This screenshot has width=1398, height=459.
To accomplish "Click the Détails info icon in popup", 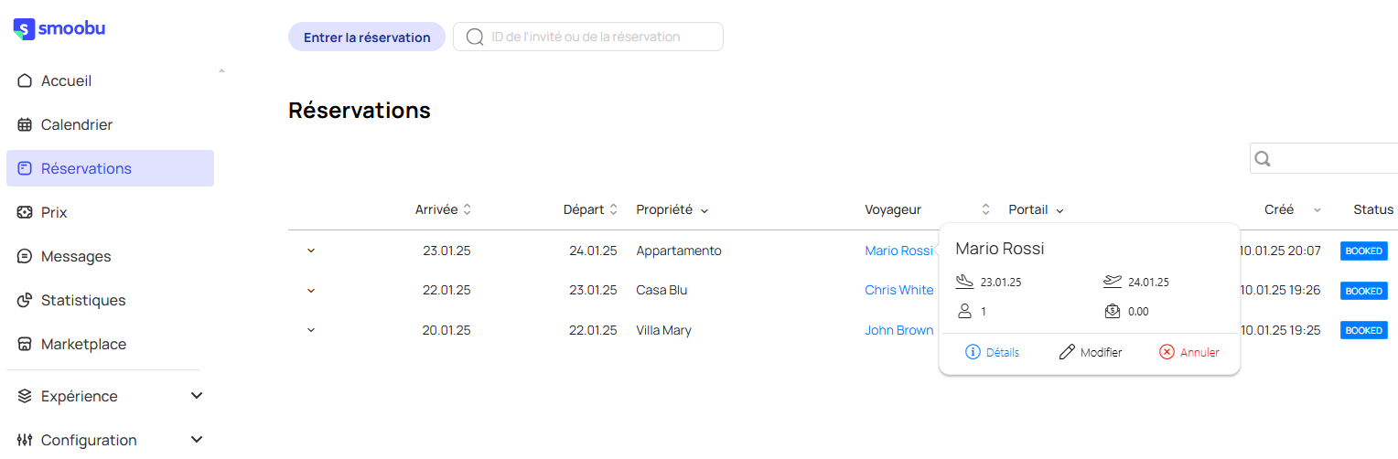I will [x=973, y=352].
